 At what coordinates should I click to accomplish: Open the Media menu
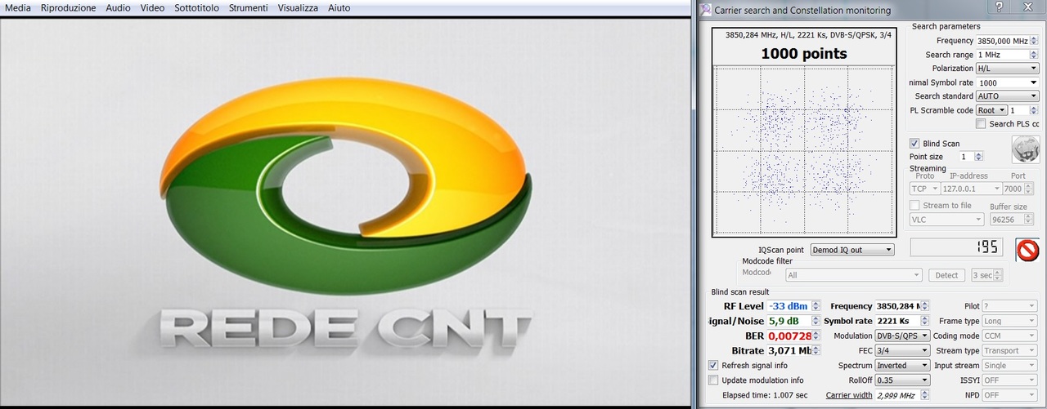tap(18, 8)
